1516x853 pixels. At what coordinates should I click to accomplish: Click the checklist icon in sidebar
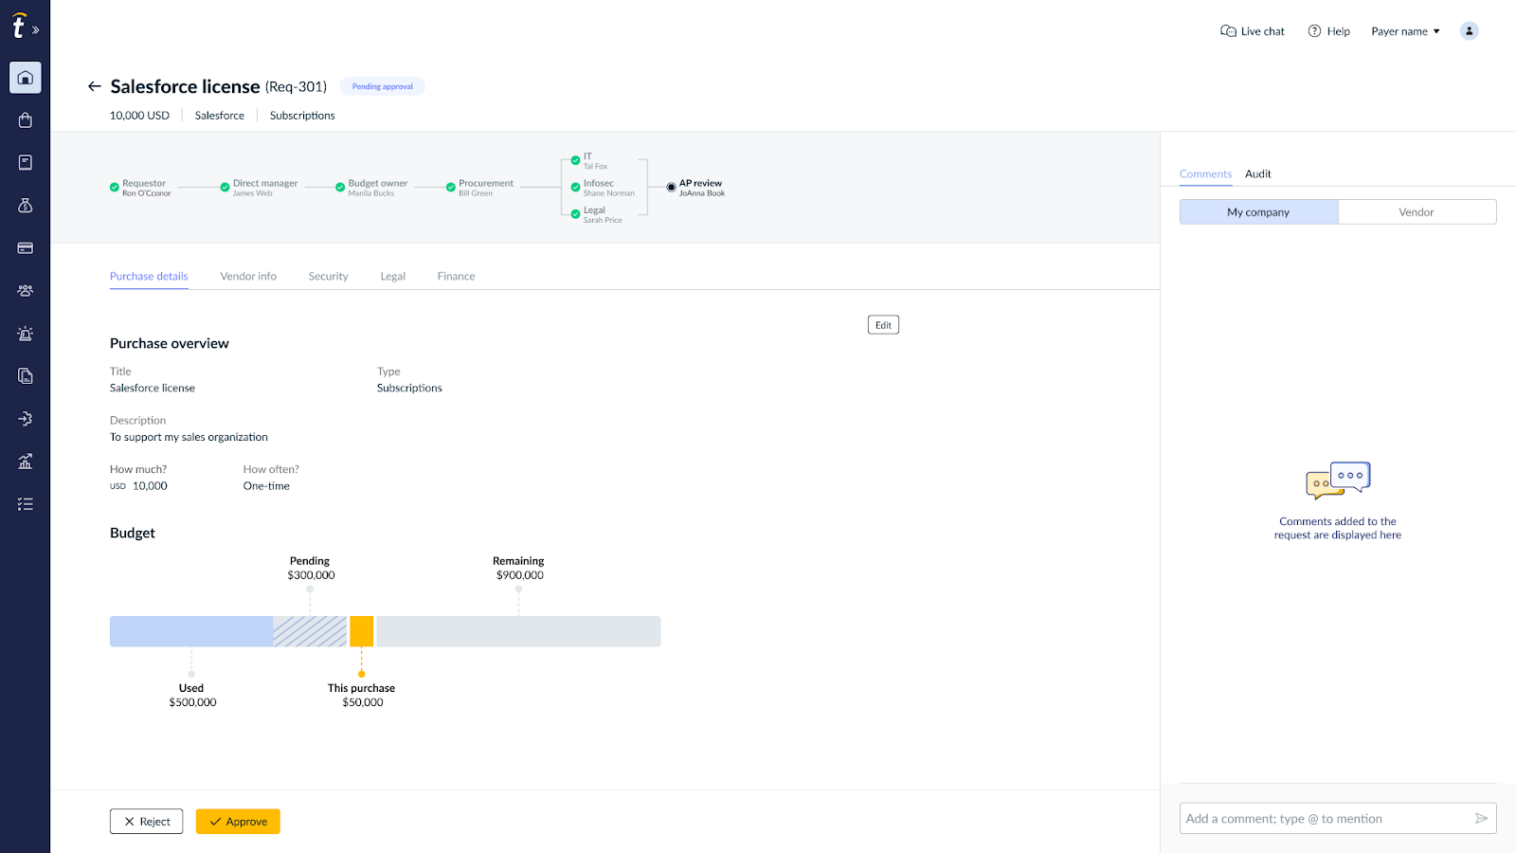[x=26, y=504]
